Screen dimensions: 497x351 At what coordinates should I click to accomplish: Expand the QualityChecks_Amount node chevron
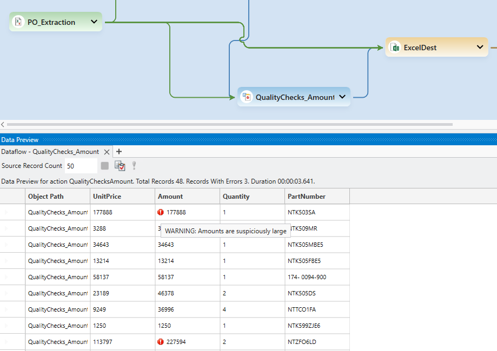(342, 97)
